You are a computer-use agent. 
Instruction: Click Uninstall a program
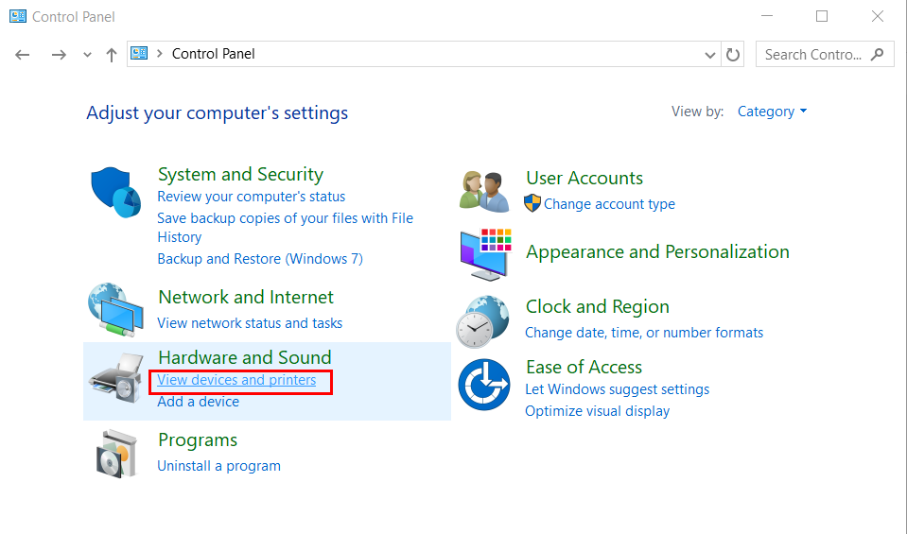tap(218, 466)
